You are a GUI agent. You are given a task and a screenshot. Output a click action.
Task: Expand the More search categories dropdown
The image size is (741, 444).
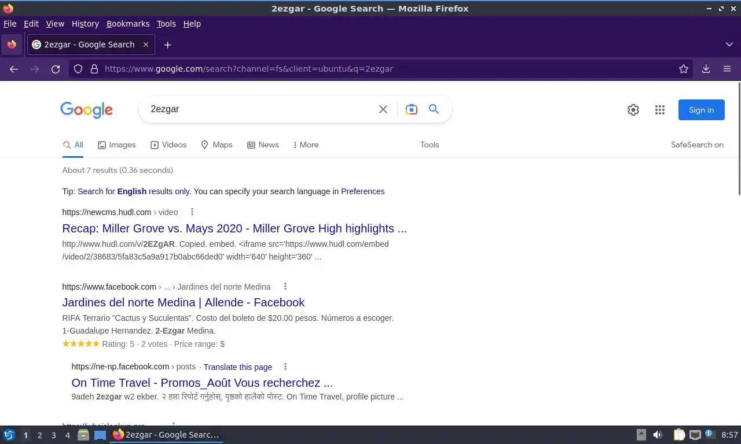(306, 145)
